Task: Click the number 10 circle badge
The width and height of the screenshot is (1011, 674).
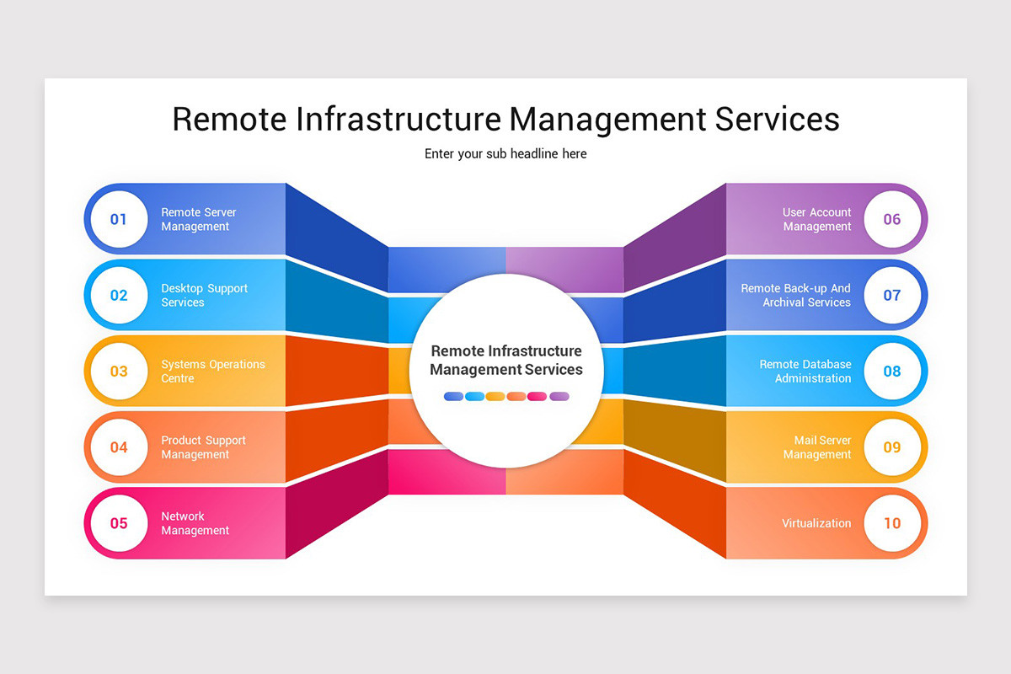Action: [x=893, y=523]
